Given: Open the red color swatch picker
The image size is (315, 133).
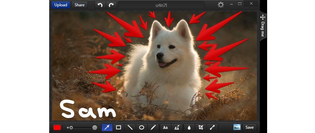Looking at the screenshot, I should [57, 128].
